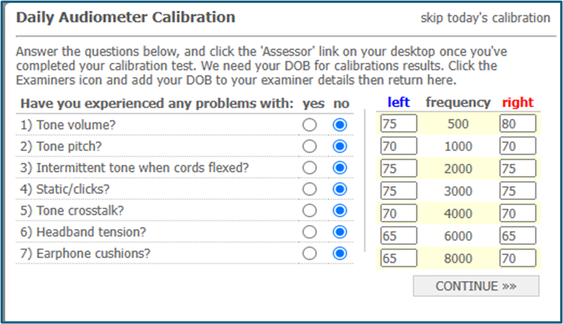Choose 'yes' for Headband tension problem
The height and width of the screenshot is (324, 563).
coord(310,232)
